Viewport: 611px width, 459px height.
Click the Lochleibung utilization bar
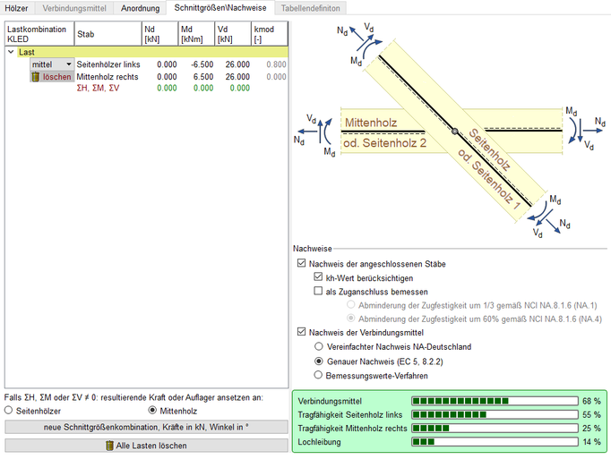pos(493,441)
